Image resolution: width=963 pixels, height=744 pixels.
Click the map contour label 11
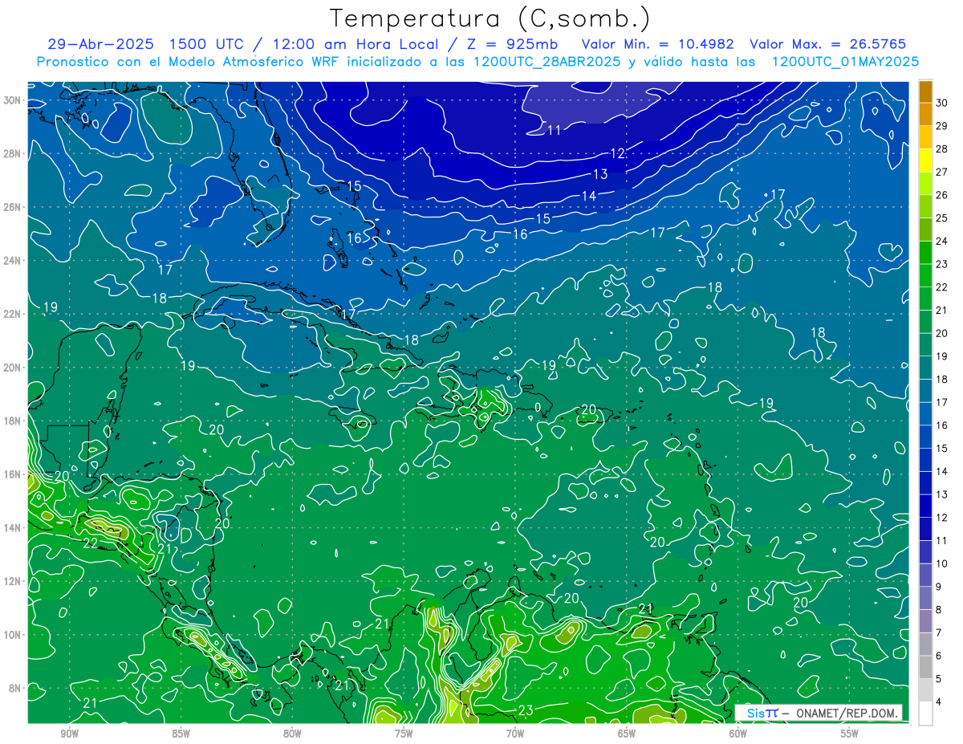click(x=555, y=130)
